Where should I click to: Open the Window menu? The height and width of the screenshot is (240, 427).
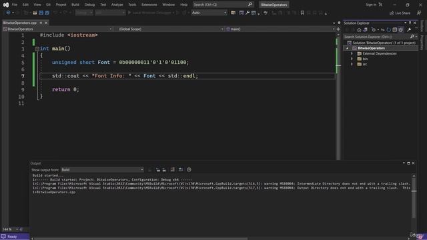[169, 5]
